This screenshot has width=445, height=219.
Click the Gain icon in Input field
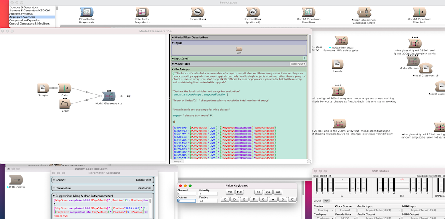pos(239,49)
